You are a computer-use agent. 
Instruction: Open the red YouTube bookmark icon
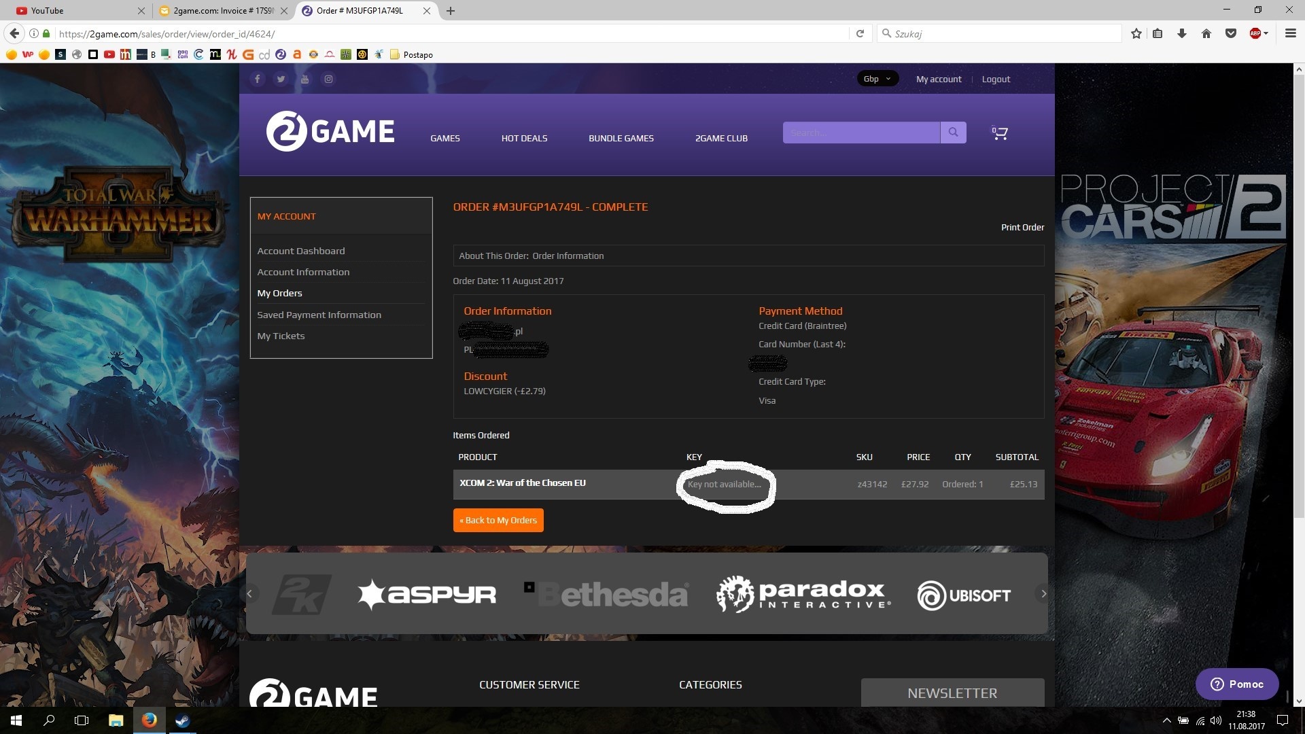(109, 54)
